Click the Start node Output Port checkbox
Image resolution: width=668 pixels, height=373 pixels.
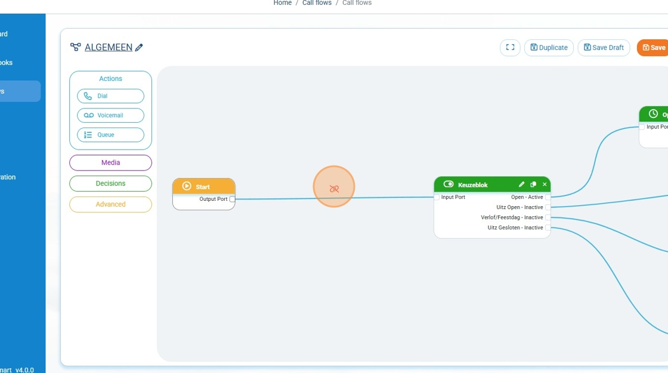[x=232, y=199]
